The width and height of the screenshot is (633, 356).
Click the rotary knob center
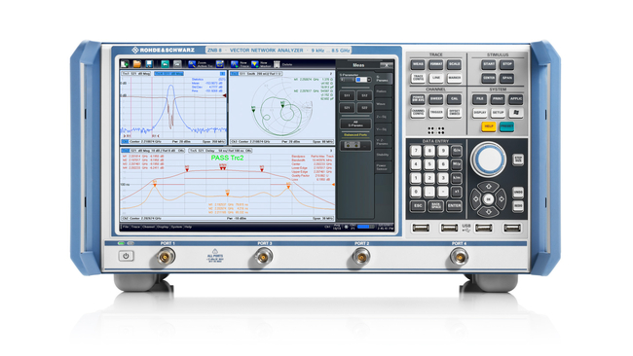point(489,159)
